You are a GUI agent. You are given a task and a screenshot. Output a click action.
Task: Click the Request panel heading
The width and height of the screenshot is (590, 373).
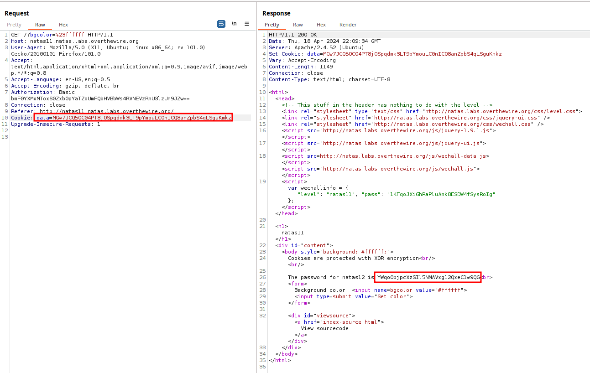[x=17, y=13]
